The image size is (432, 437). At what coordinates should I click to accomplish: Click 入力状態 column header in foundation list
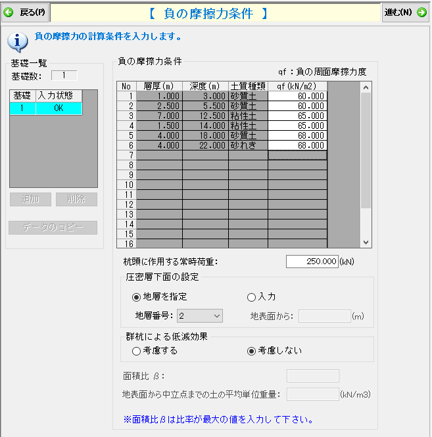coord(59,96)
